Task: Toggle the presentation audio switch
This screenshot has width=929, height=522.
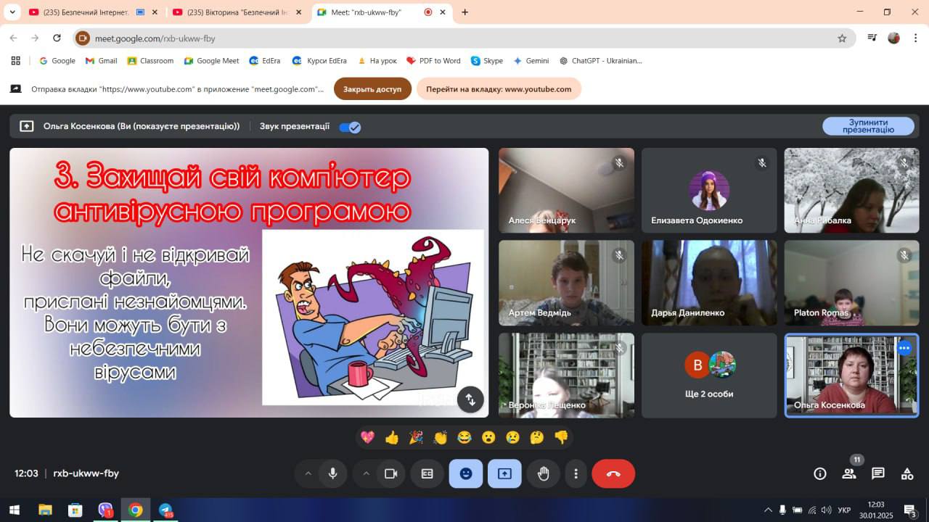Action: point(350,127)
